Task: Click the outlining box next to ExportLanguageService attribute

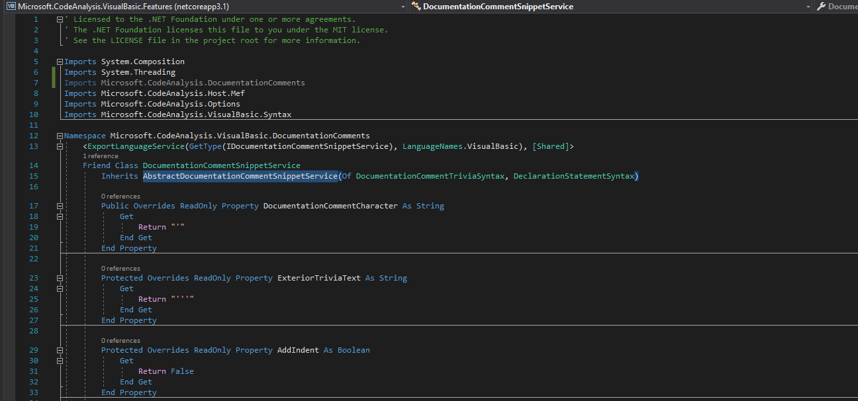Action: (59, 146)
